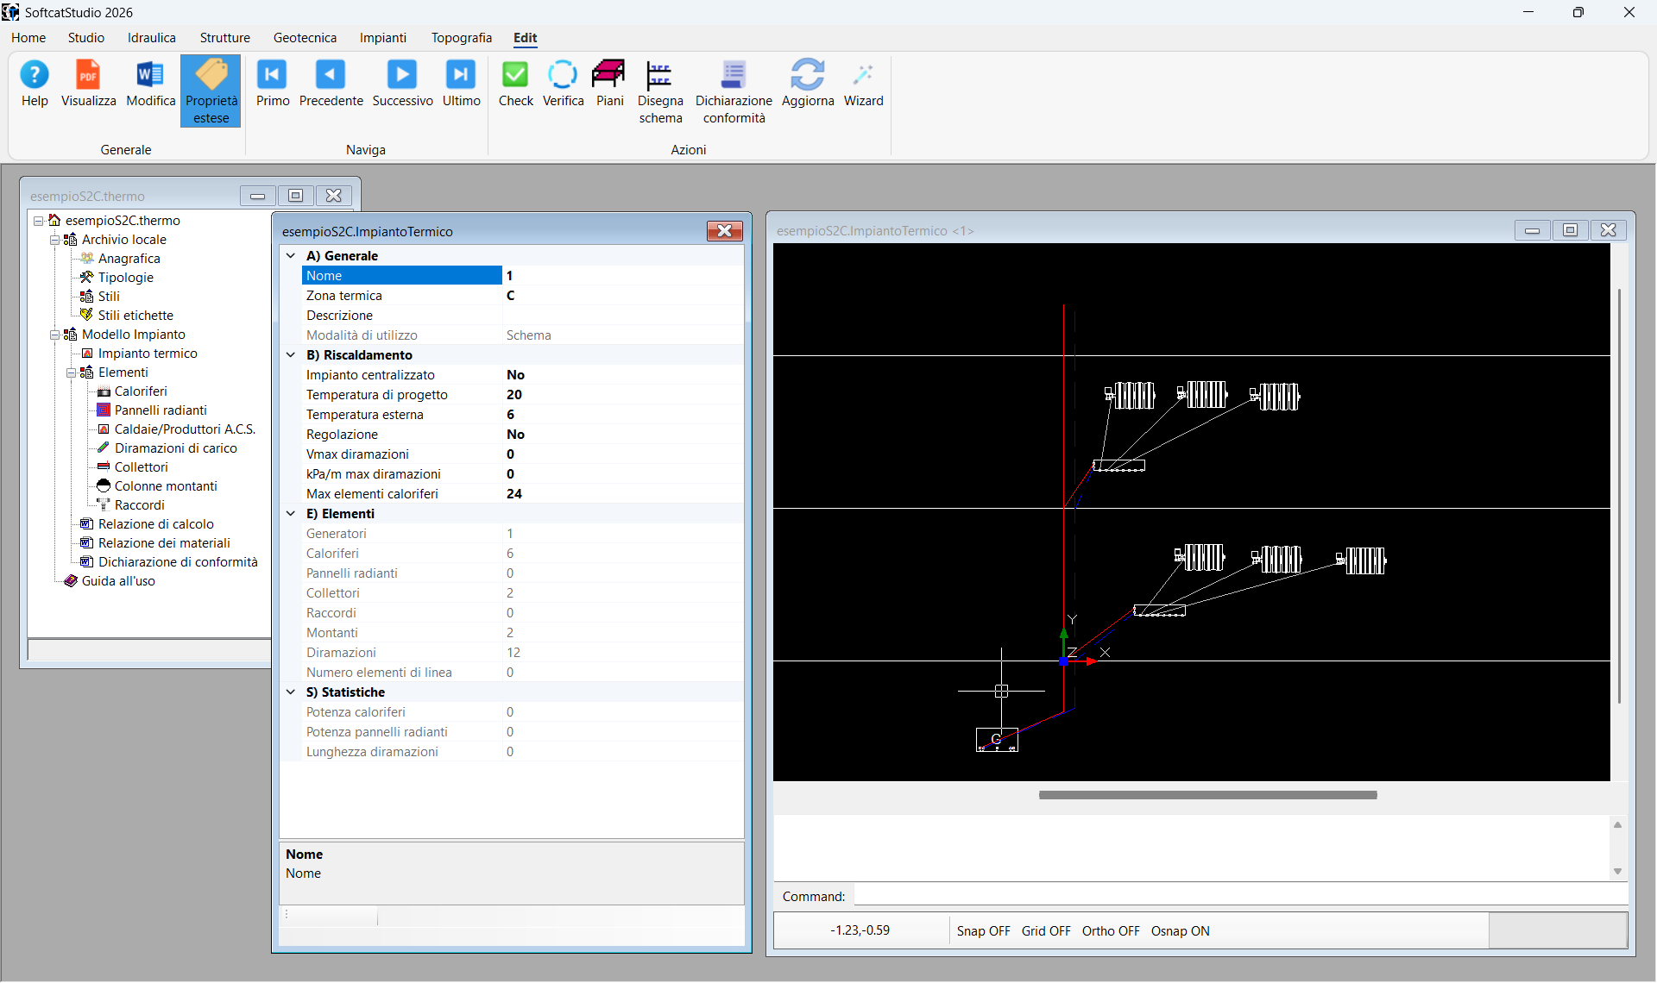This screenshot has height=983, width=1657.
Task: Select Impianto termico tree item
Action: 148,354
